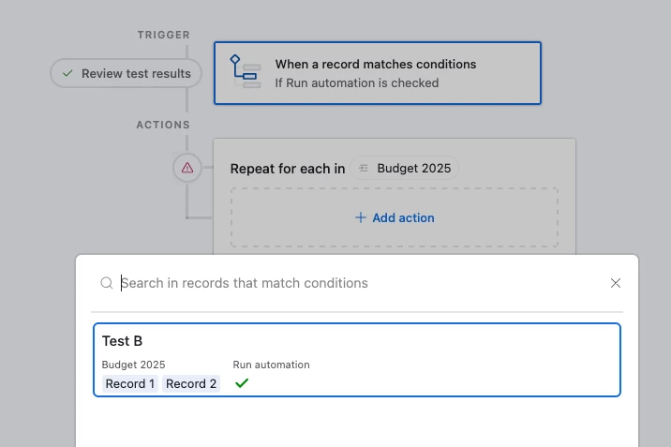
Task: Click the Run automation field label
Action: point(271,365)
